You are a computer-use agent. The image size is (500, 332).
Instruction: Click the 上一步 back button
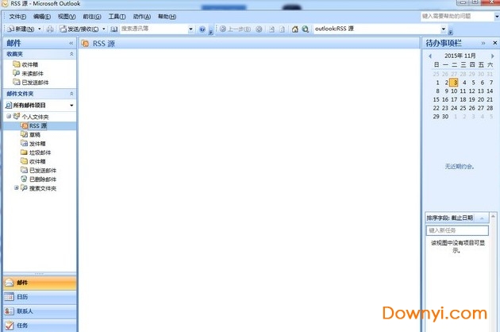pos(235,29)
